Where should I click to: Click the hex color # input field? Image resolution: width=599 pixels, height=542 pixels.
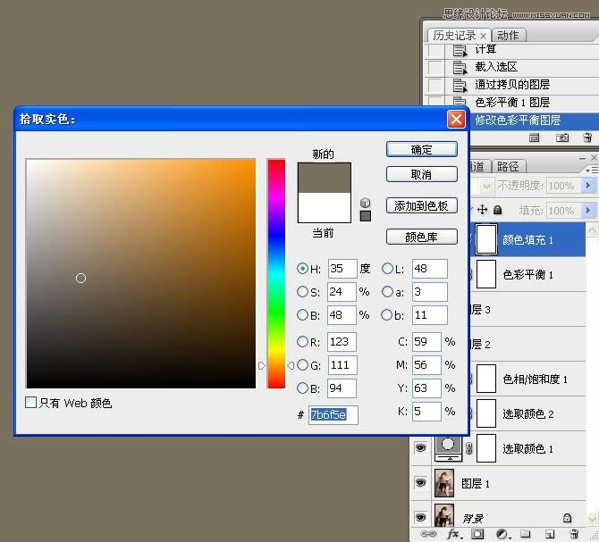[x=333, y=414]
